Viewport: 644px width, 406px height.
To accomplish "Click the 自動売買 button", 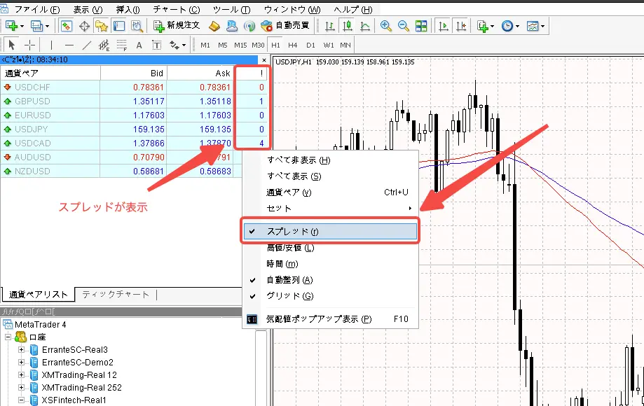I will click(285, 26).
